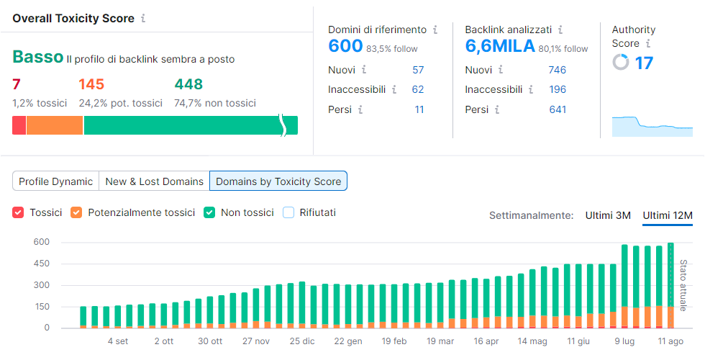
Task: Click info icon for Inaccessibili under Domini di riferimento
Action: pos(394,89)
